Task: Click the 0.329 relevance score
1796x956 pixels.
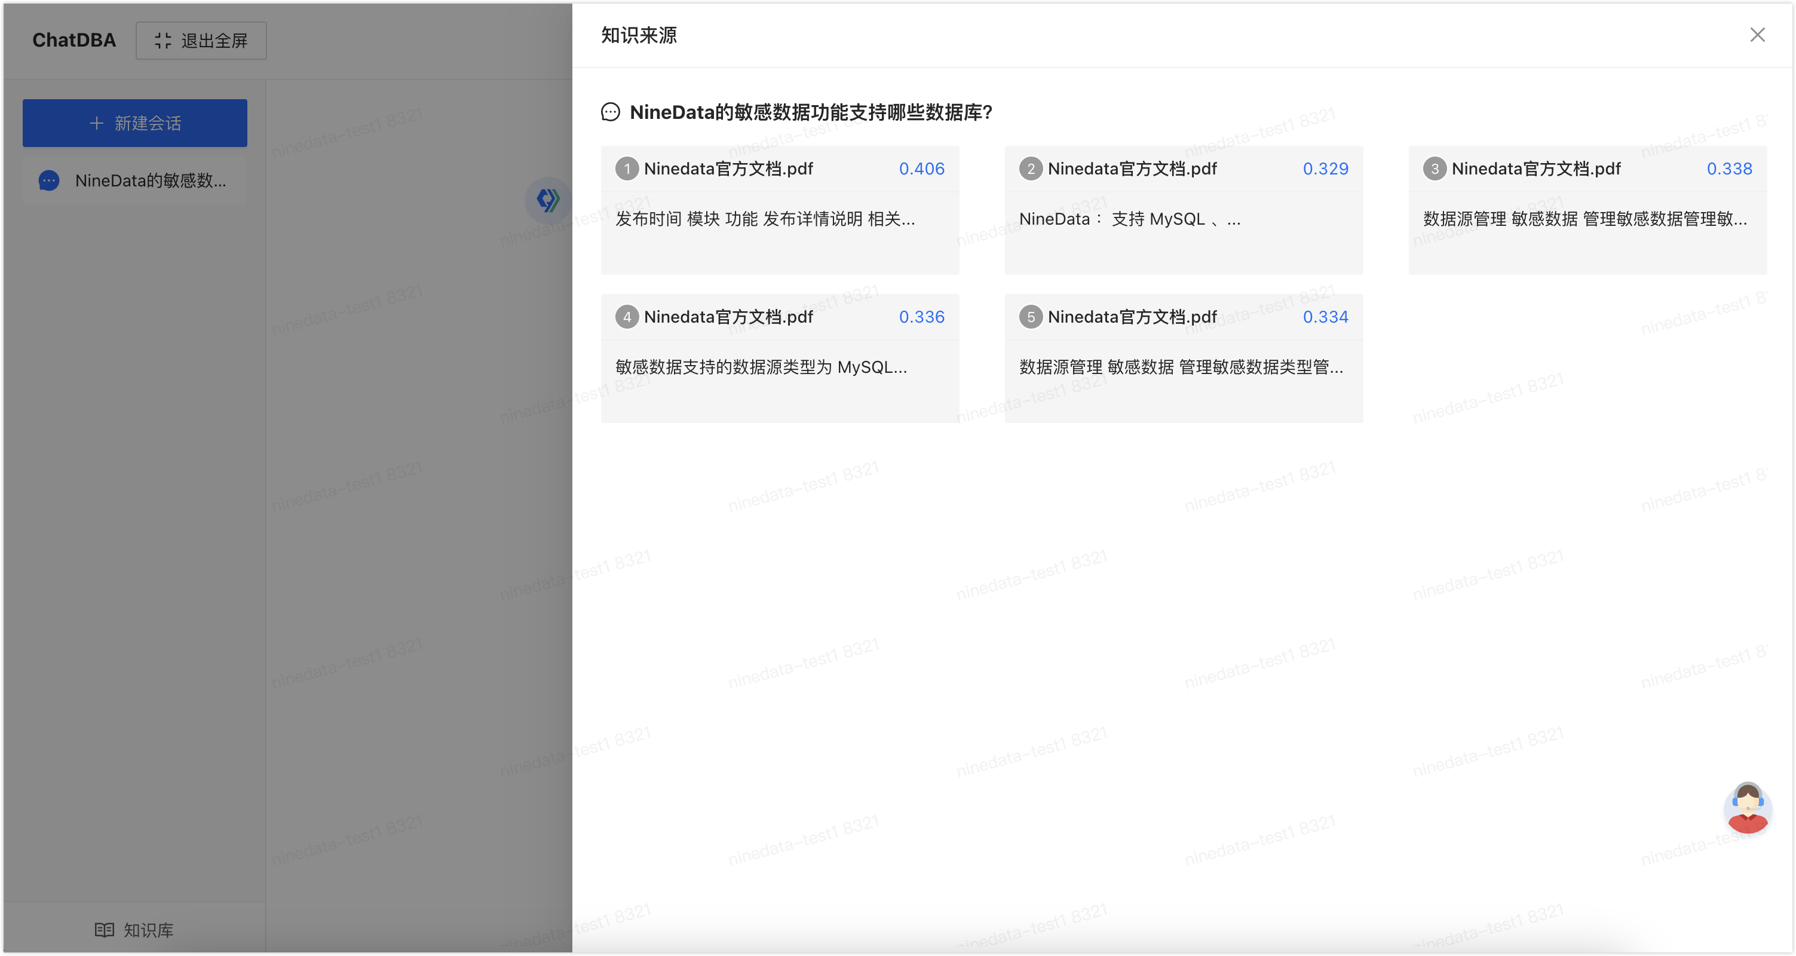Action: click(x=1325, y=168)
